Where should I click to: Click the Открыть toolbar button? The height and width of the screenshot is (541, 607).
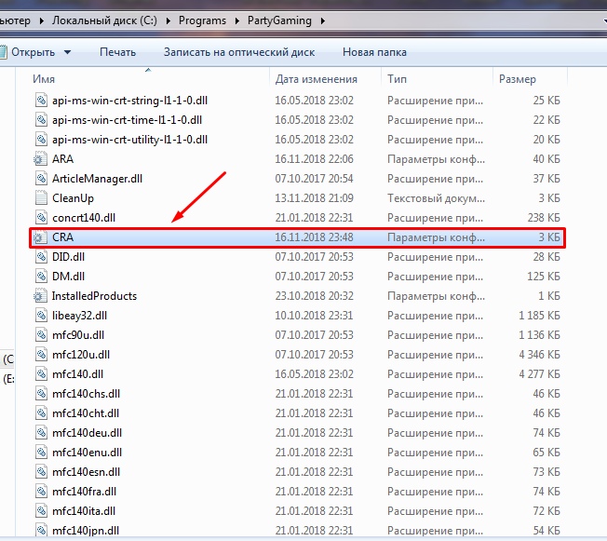point(33,52)
